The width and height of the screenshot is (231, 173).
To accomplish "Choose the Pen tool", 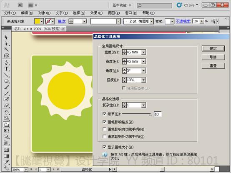I will click(6, 63).
